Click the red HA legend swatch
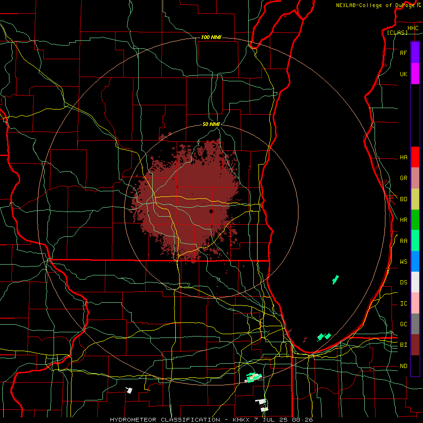 coord(415,157)
